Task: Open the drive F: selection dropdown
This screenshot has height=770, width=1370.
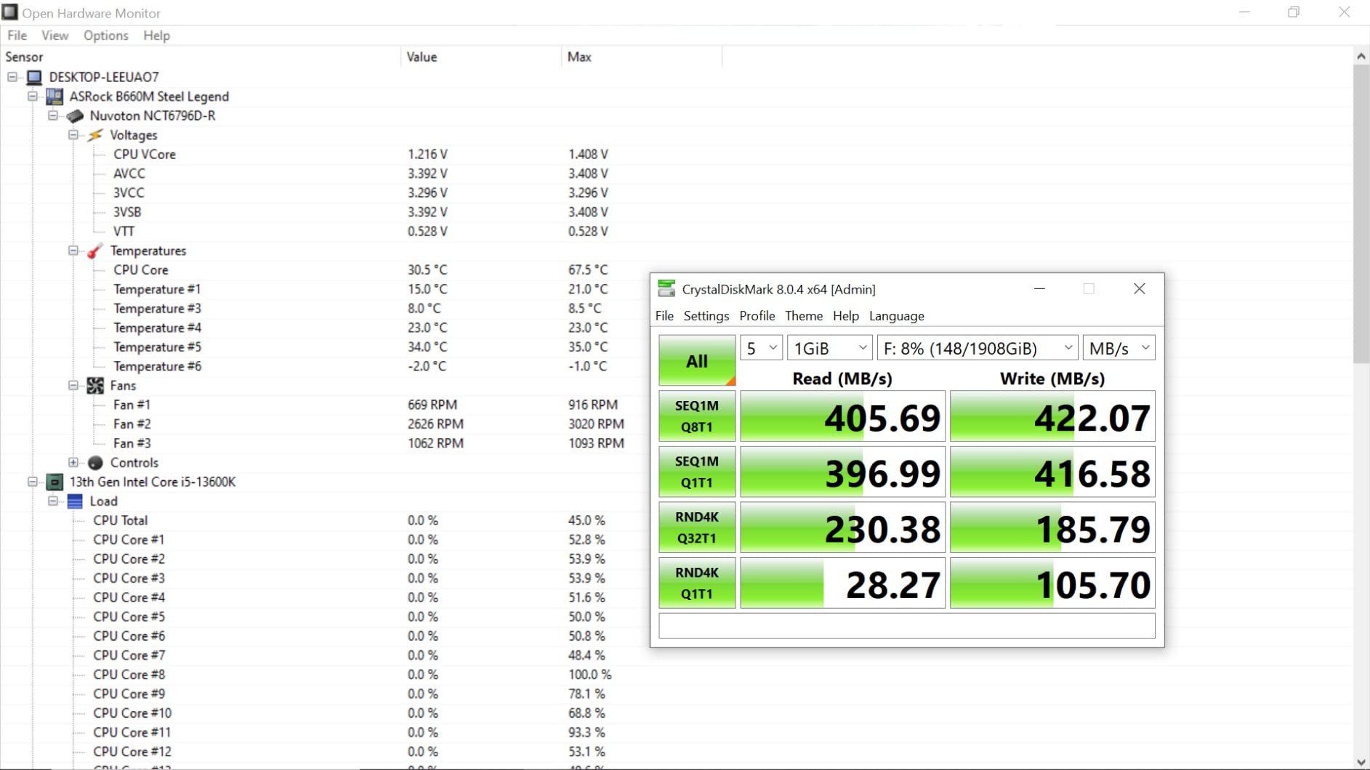Action: 977,348
